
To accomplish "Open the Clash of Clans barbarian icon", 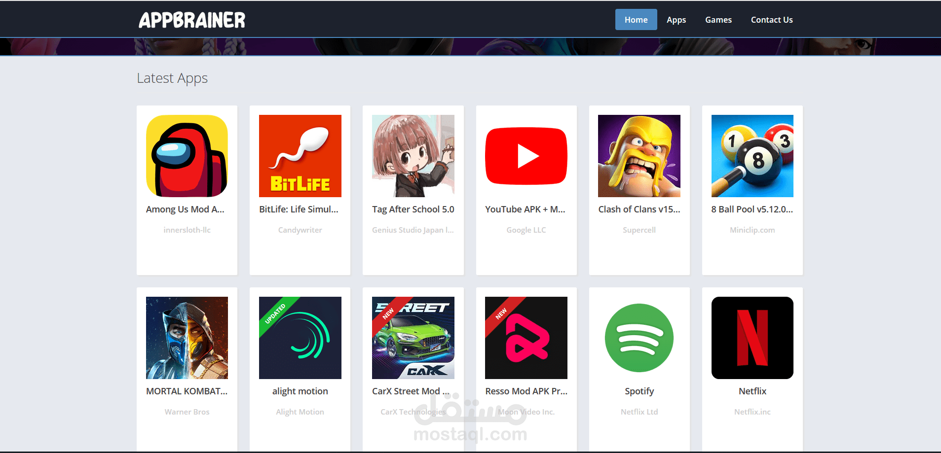I will 639,156.
